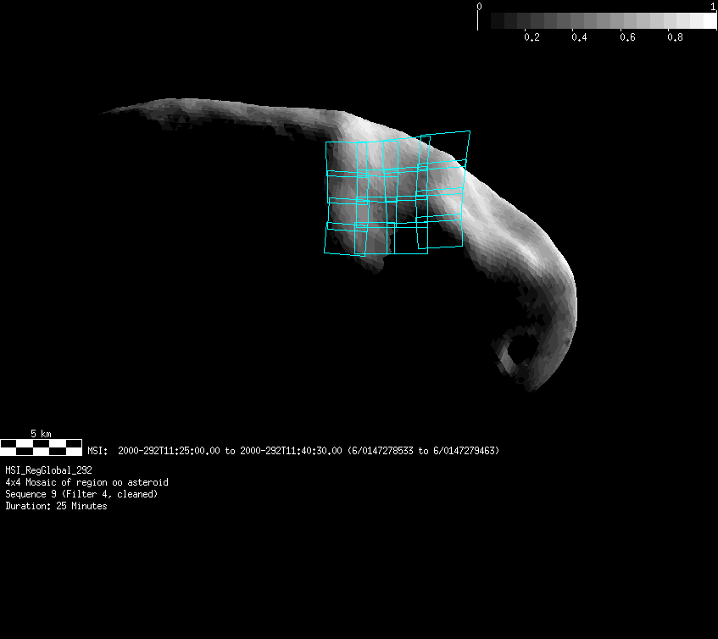This screenshot has height=639, width=718.
Task: Click the legend's '1' maximum label
Action: click(713, 7)
